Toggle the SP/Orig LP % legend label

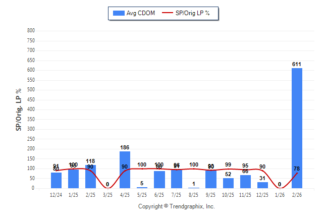click(x=192, y=13)
